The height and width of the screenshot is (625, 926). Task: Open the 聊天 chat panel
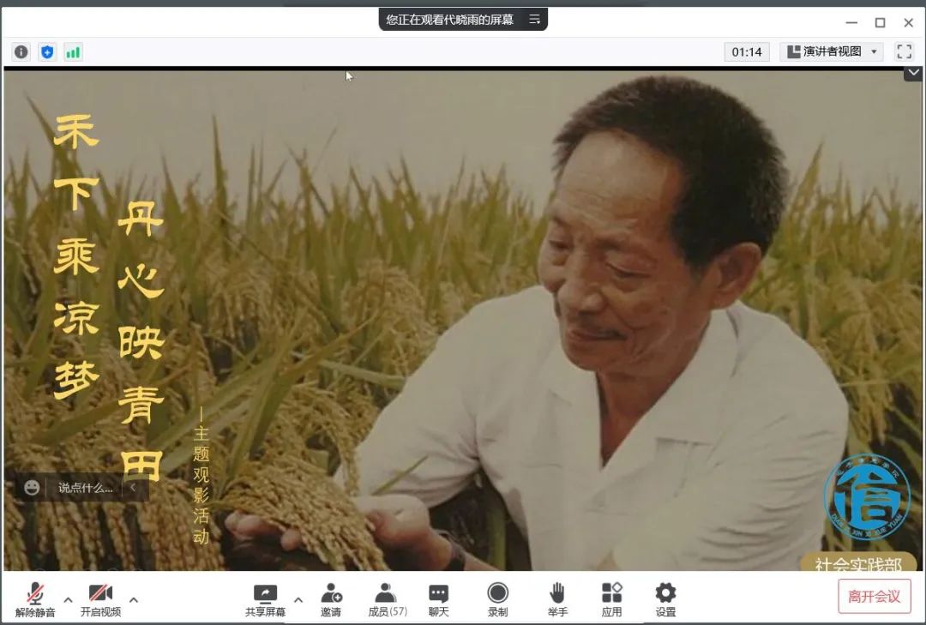coord(438,598)
